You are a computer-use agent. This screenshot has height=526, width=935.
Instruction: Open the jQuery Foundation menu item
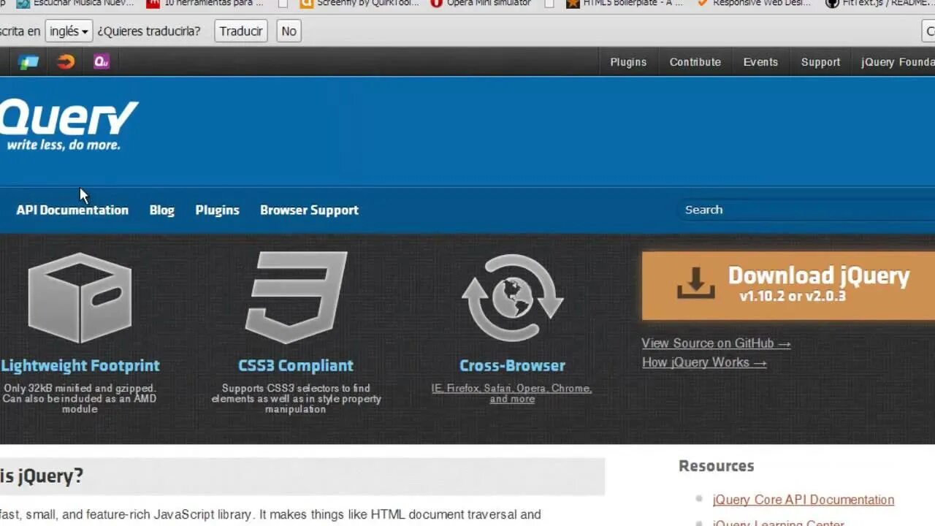898,62
